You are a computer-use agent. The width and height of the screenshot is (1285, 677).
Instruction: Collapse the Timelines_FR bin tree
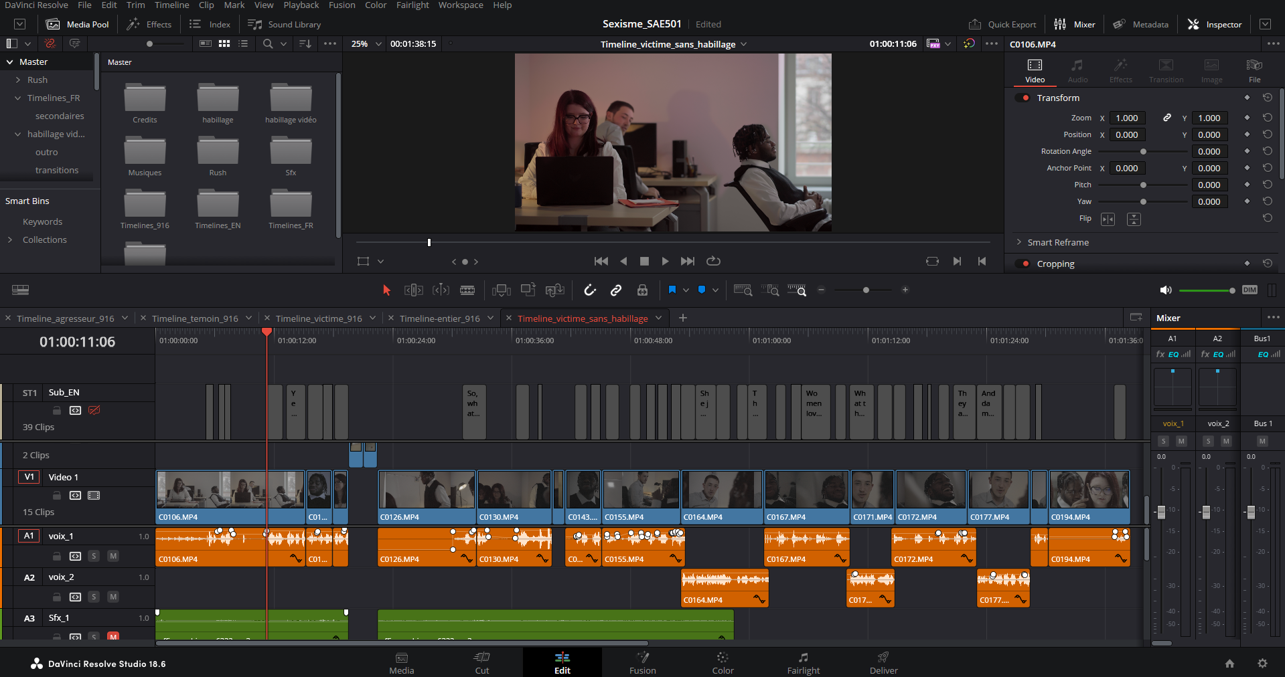18,98
